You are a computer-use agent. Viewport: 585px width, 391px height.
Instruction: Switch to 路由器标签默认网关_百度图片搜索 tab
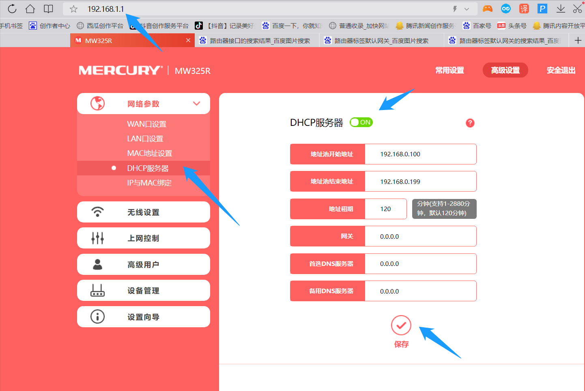click(x=381, y=40)
